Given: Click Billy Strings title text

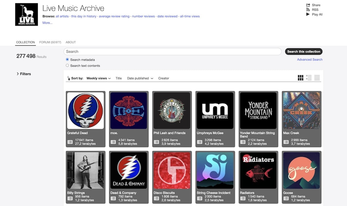Looking at the screenshot, I should click(76, 193).
